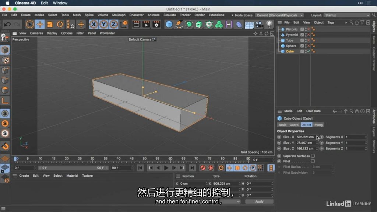
Task: Open the camera objects icon
Action: (x=259, y=24)
